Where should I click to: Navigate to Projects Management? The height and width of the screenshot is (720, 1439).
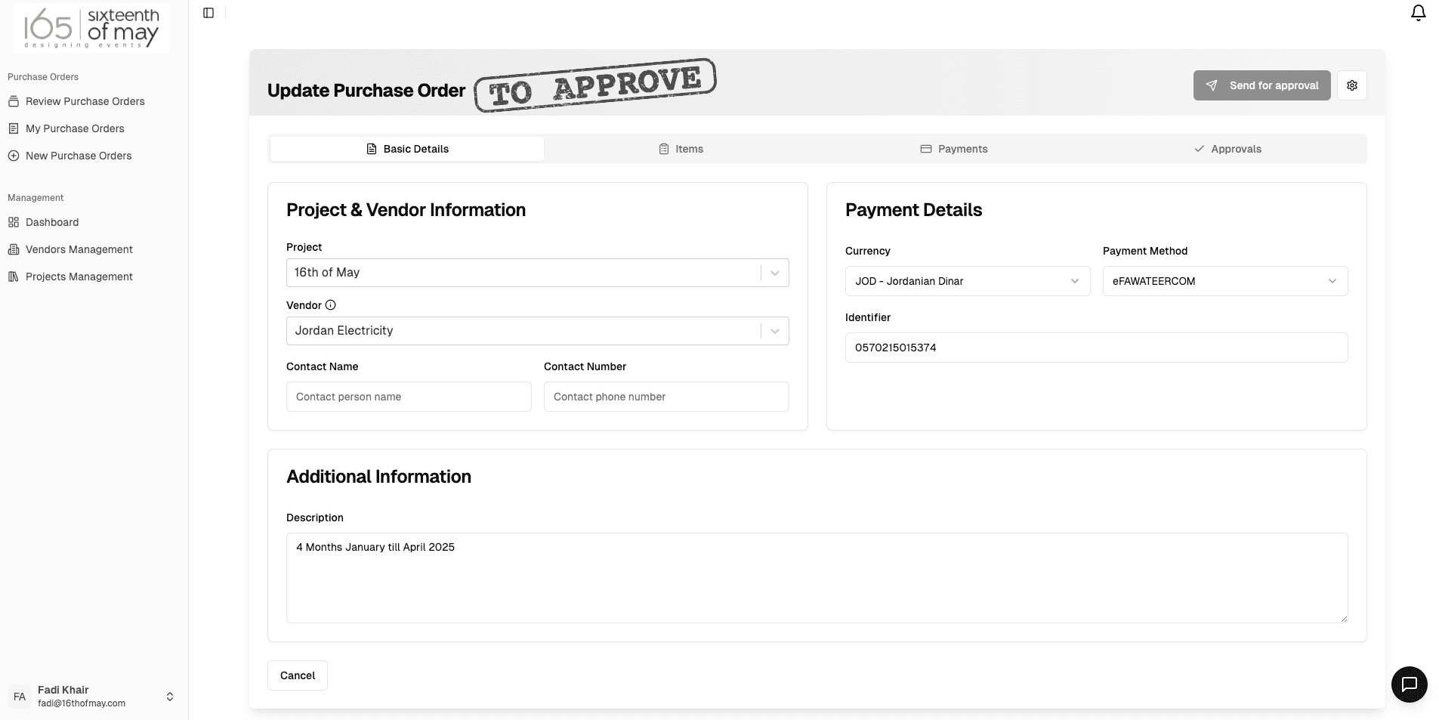pos(79,277)
